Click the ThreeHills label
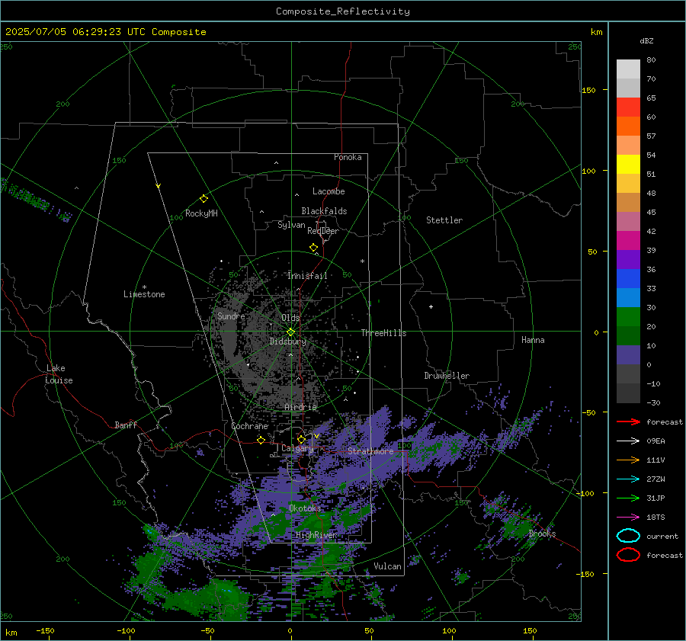Screen dimensions: 686x641 pyautogui.click(x=383, y=333)
